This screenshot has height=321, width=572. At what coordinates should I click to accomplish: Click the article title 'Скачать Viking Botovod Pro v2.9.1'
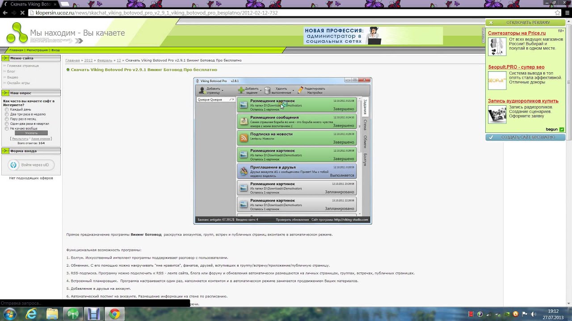pos(144,70)
